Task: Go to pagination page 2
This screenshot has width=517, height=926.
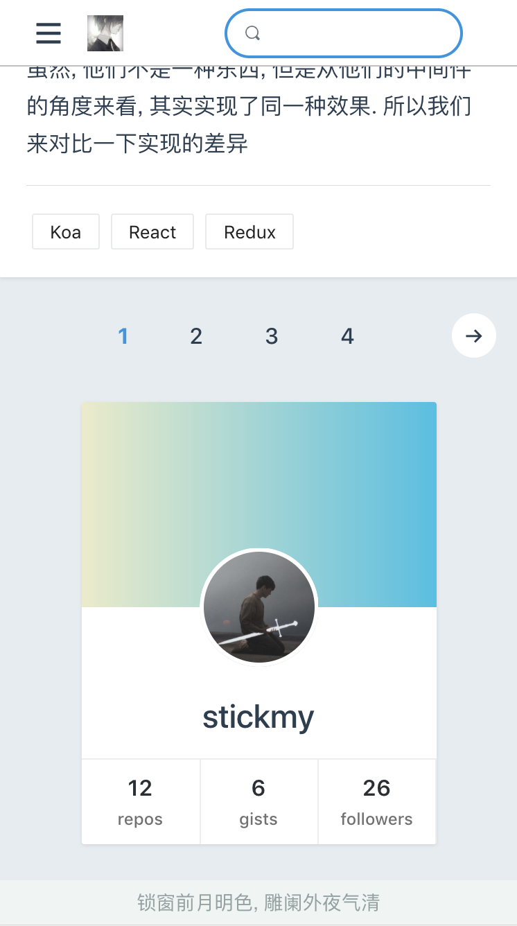Action: click(x=196, y=337)
